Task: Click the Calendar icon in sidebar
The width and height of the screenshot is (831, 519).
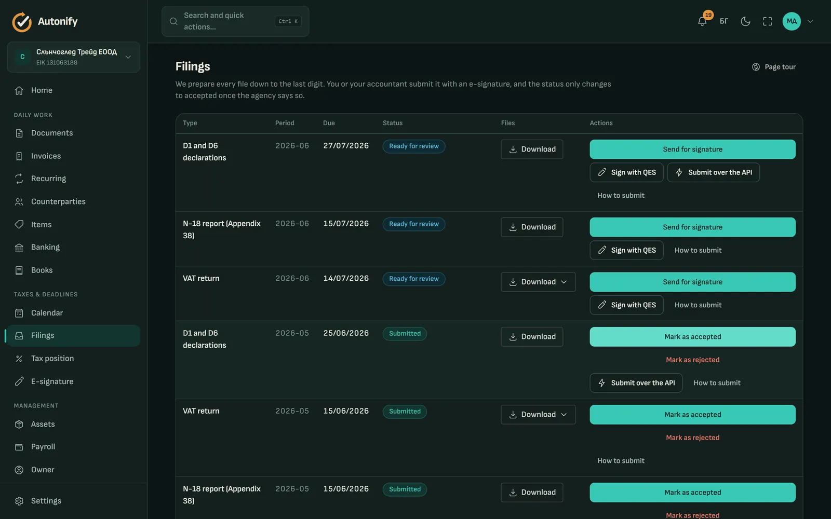Action: tap(19, 313)
